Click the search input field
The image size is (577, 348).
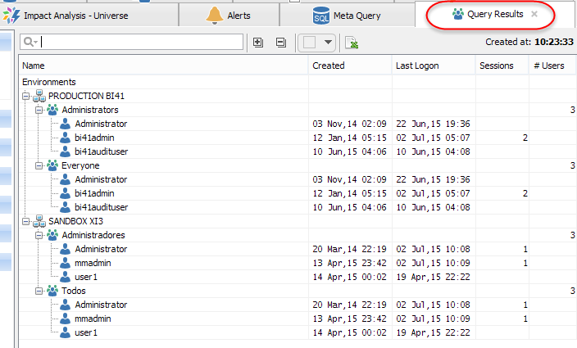tap(132, 42)
